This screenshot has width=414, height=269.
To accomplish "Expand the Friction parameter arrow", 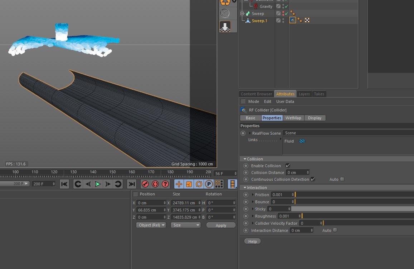I will 253,195.
